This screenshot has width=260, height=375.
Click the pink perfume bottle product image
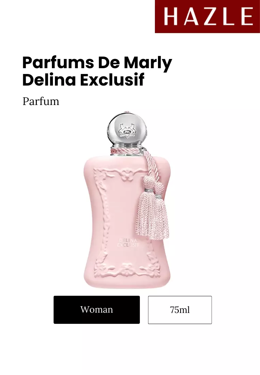tap(127, 199)
